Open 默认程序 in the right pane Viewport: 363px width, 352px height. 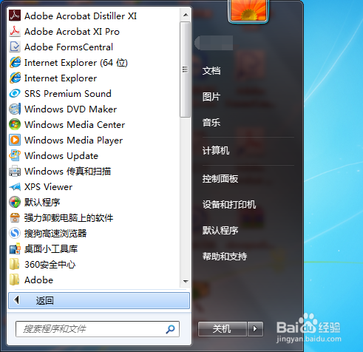pos(220,231)
